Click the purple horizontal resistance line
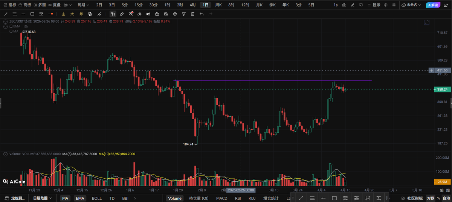 point(273,80)
